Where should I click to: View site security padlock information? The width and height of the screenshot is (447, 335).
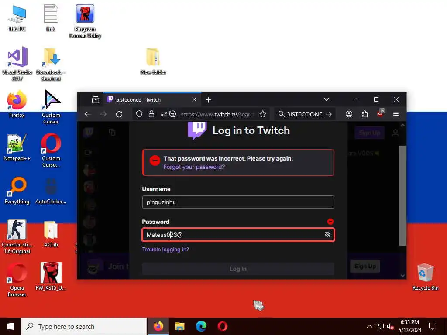(151, 114)
